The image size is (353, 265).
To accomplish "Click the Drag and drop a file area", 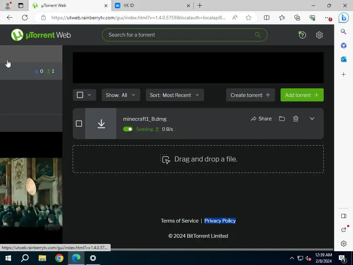I will point(198,159).
